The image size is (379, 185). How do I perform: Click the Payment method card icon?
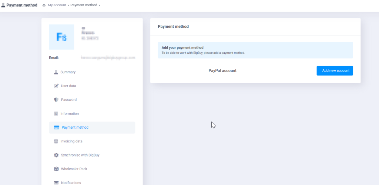(x=57, y=128)
